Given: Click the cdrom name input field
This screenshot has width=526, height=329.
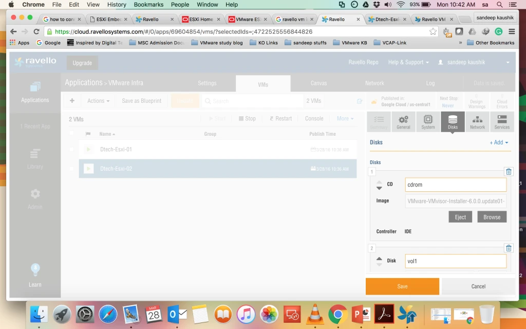Looking at the screenshot, I should (x=456, y=185).
